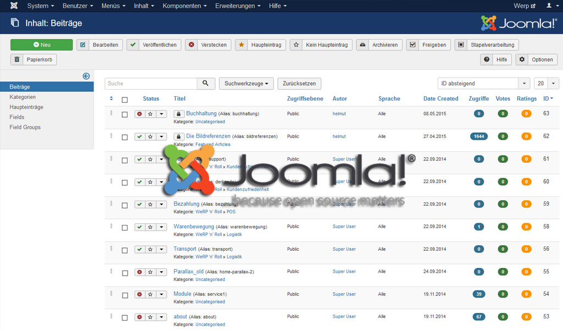
Task: Click the column ordering sort arrows icon
Action: pyautogui.click(x=112, y=99)
